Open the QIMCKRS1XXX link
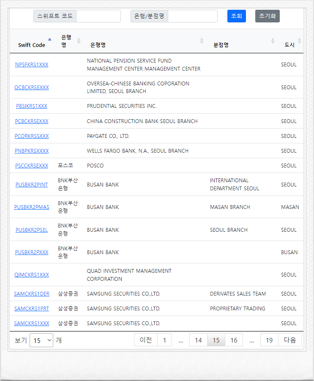Viewport: 314px width, 381px height. [x=32, y=275]
